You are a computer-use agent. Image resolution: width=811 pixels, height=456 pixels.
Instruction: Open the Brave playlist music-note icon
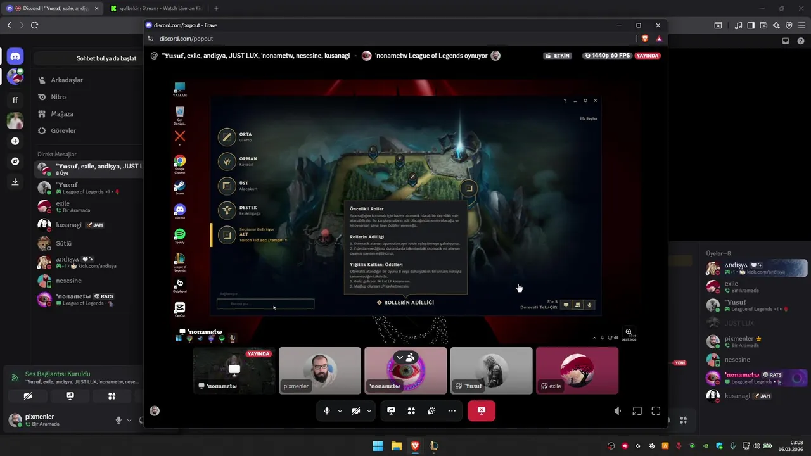click(738, 25)
